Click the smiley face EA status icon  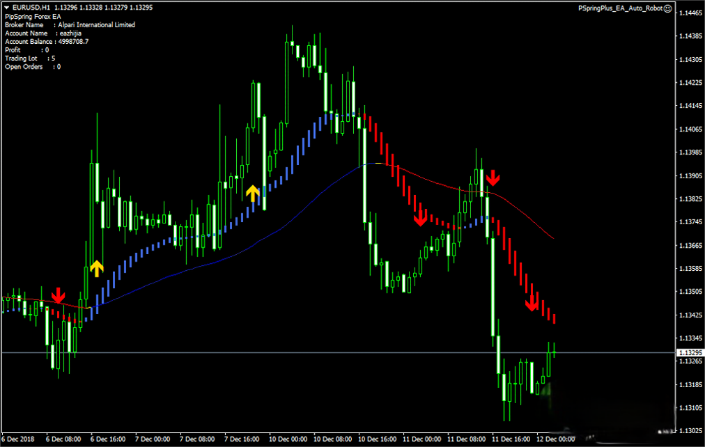(667, 8)
